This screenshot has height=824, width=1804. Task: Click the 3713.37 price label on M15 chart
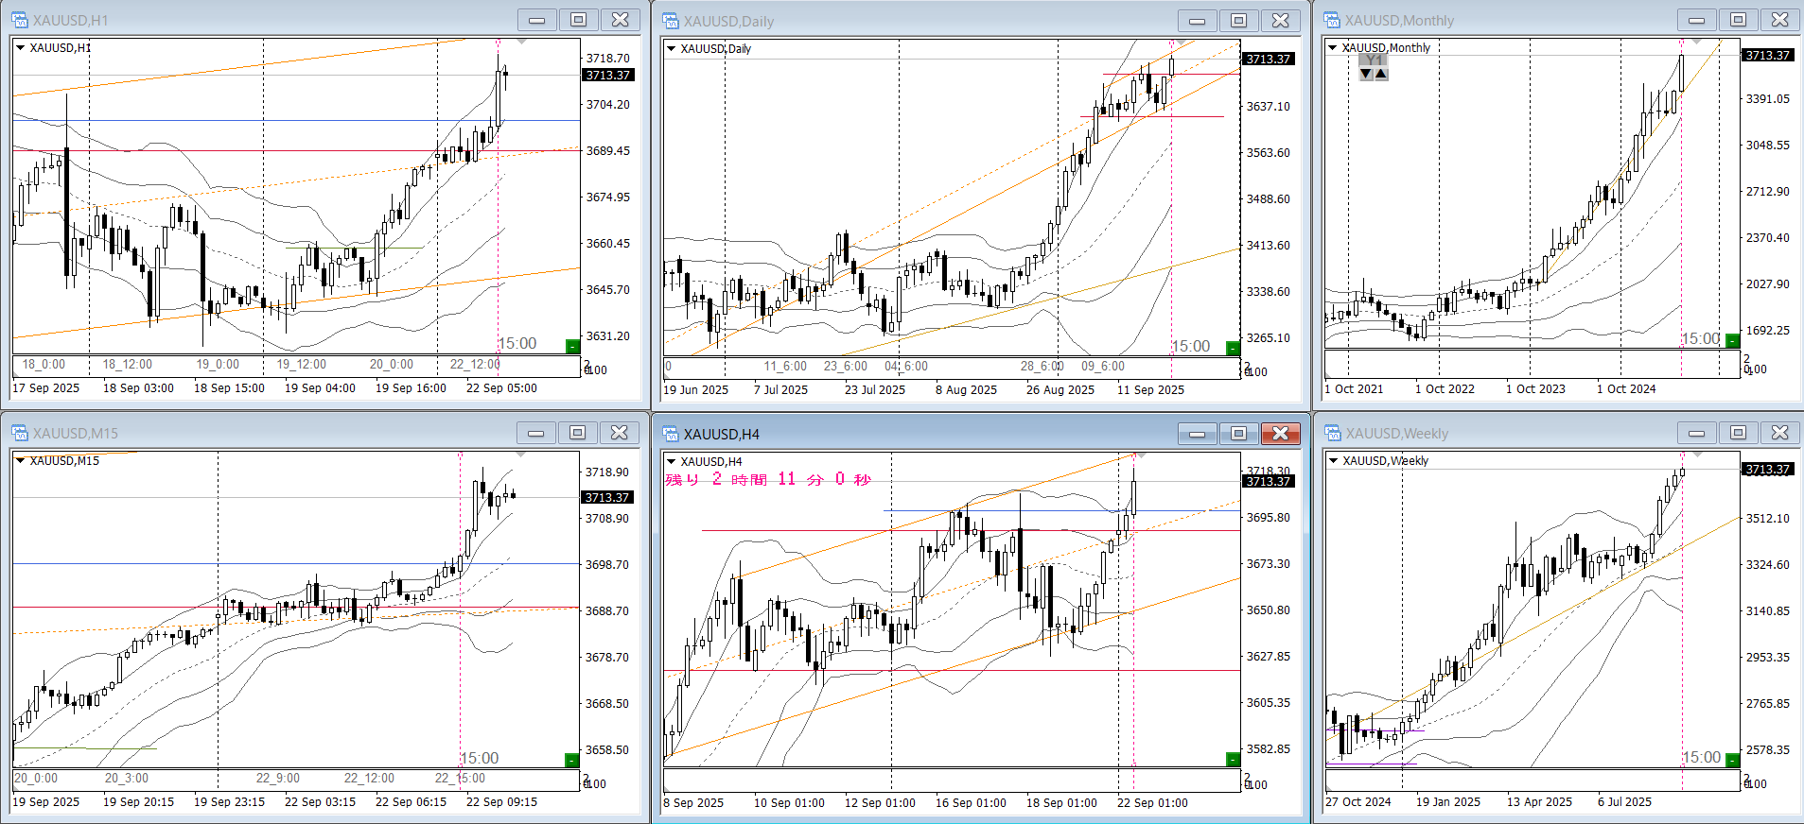606,497
